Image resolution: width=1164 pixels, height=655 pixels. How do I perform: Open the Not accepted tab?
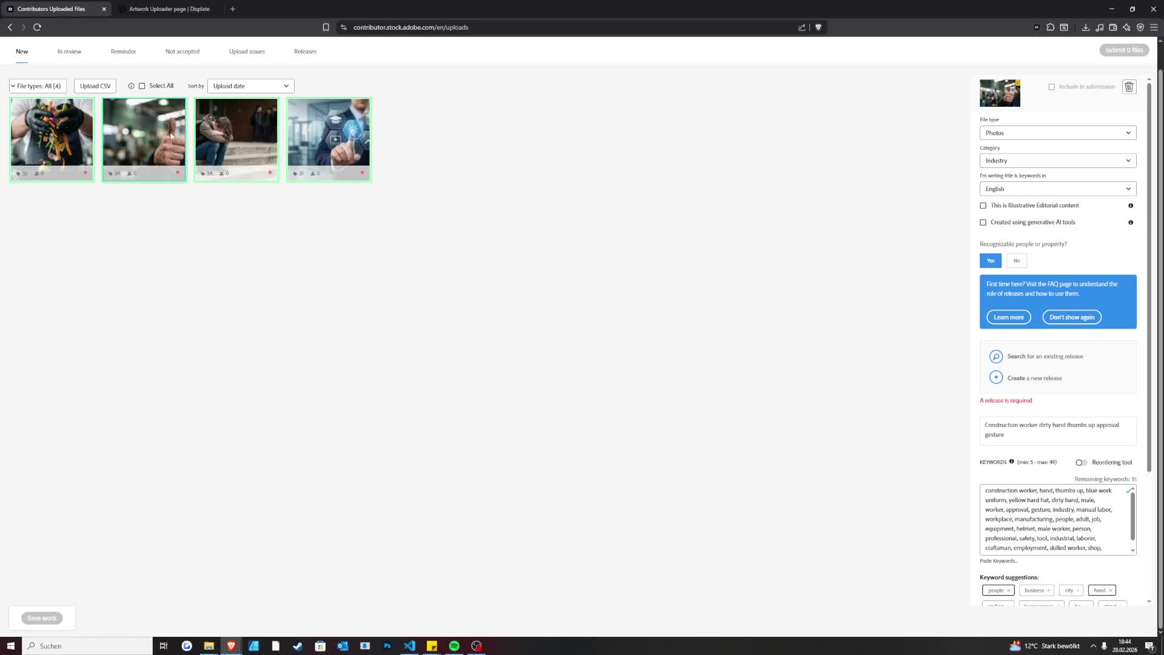point(182,52)
